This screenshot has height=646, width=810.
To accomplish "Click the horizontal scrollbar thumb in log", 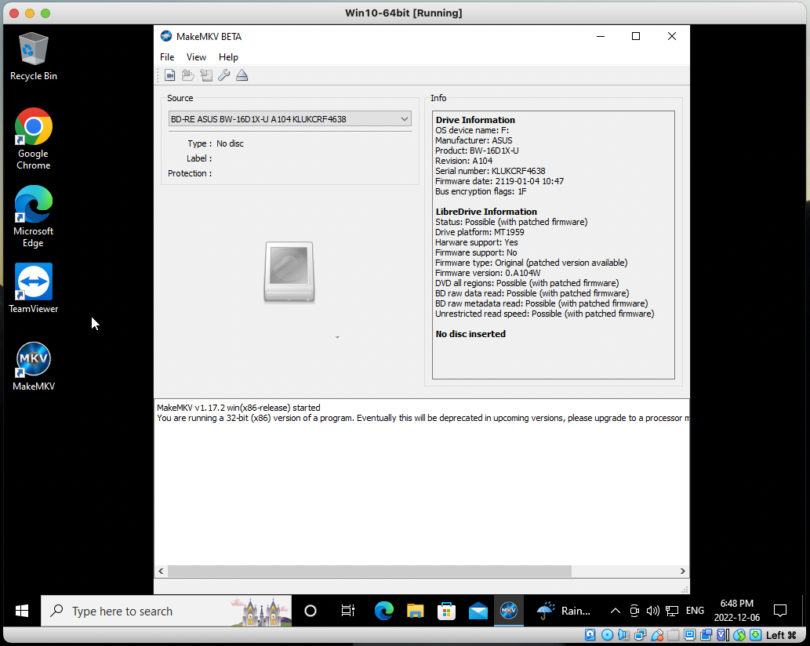I will pos(370,571).
